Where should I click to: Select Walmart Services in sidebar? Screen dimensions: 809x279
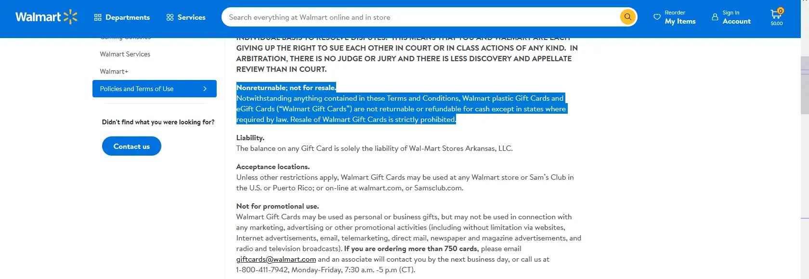coord(125,54)
